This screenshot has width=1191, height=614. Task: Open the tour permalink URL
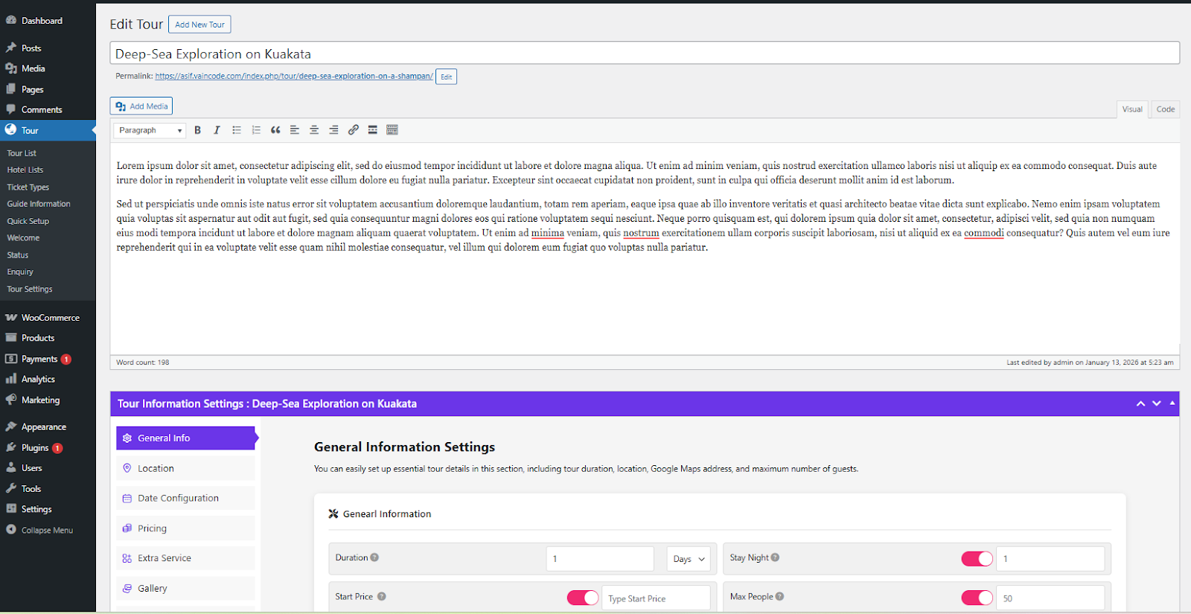[x=293, y=76]
